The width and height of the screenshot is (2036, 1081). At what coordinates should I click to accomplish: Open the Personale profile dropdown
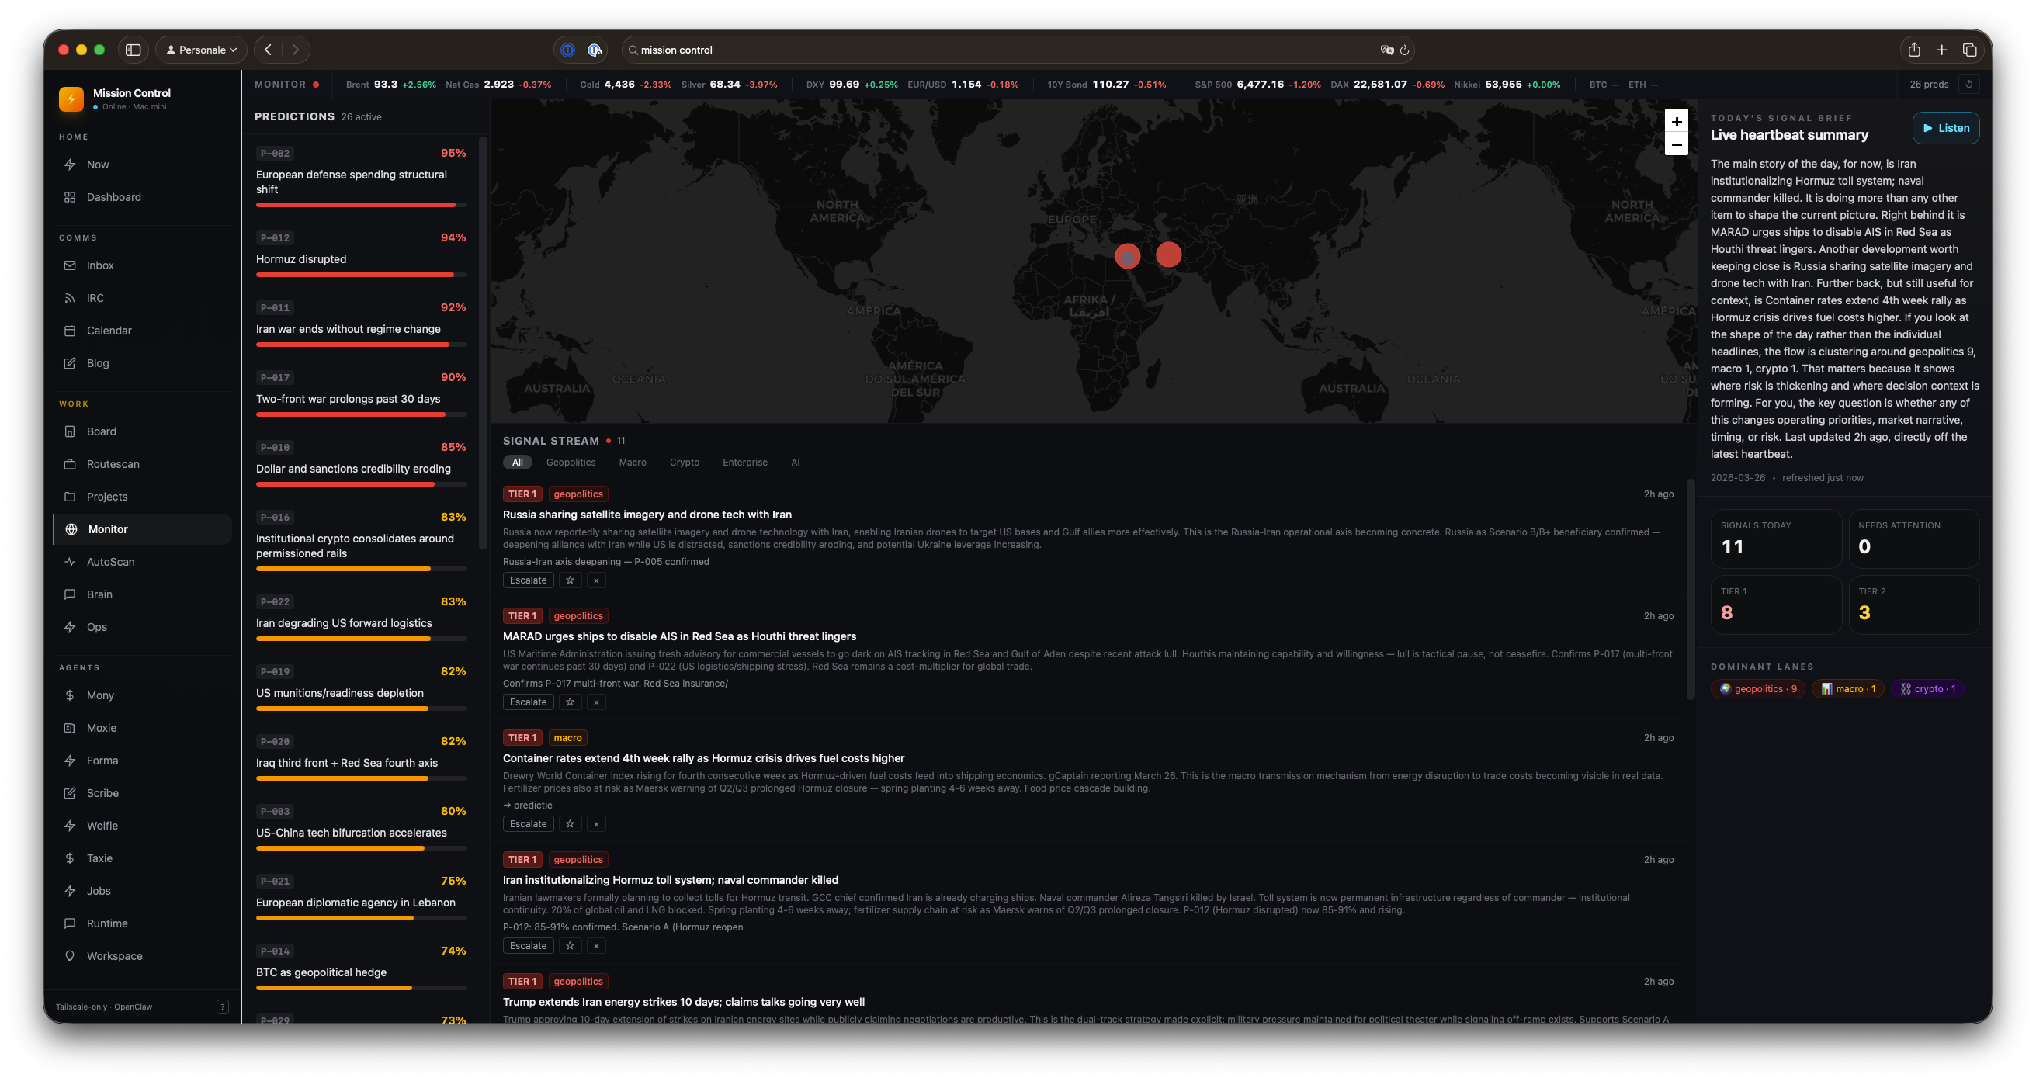point(201,49)
